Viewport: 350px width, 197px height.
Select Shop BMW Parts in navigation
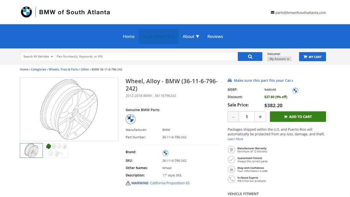[159, 37]
